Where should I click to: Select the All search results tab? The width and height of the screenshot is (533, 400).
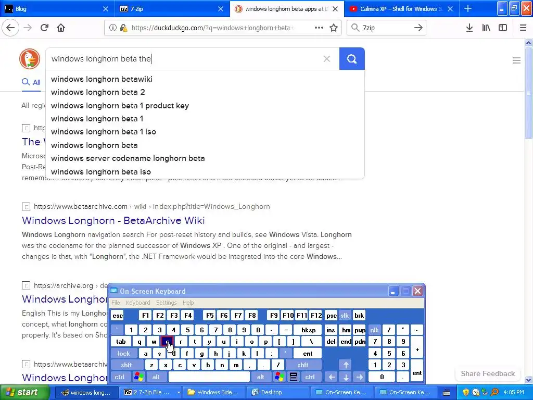click(31, 82)
